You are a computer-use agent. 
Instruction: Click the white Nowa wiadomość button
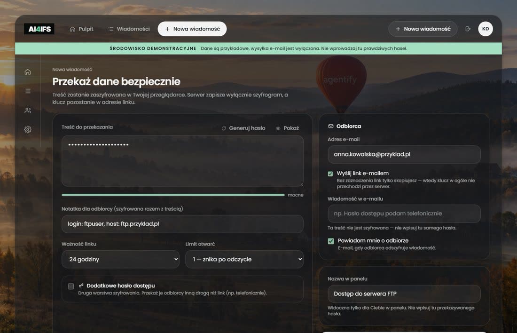(x=192, y=29)
